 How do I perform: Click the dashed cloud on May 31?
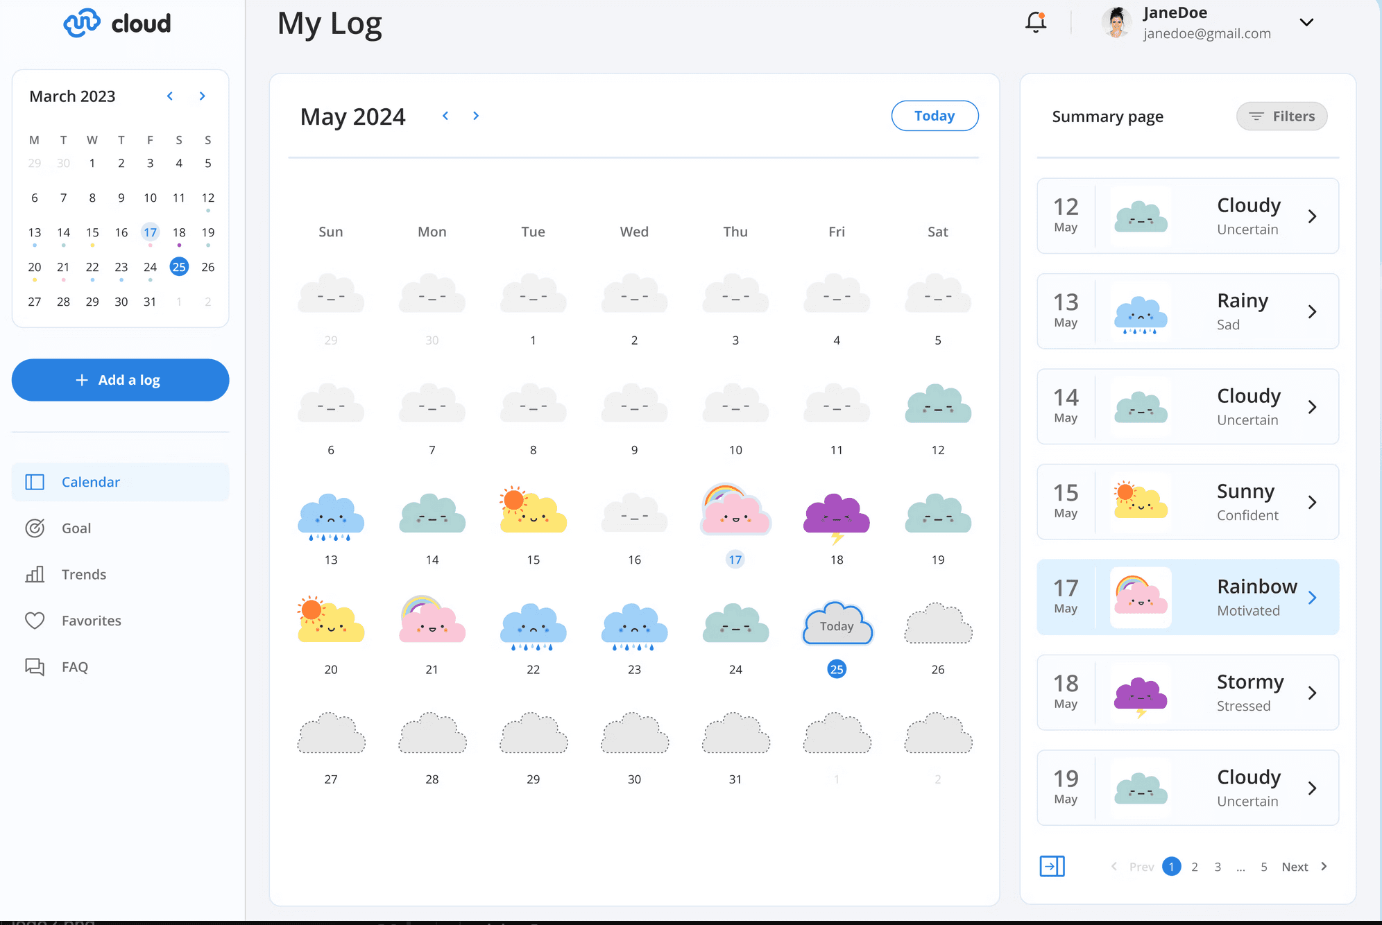(735, 733)
